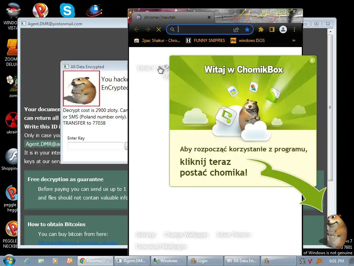Click the hamster on the ChomikBox banner
Image resolution: width=354 pixels, height=266 pixels.
(249, 114)
